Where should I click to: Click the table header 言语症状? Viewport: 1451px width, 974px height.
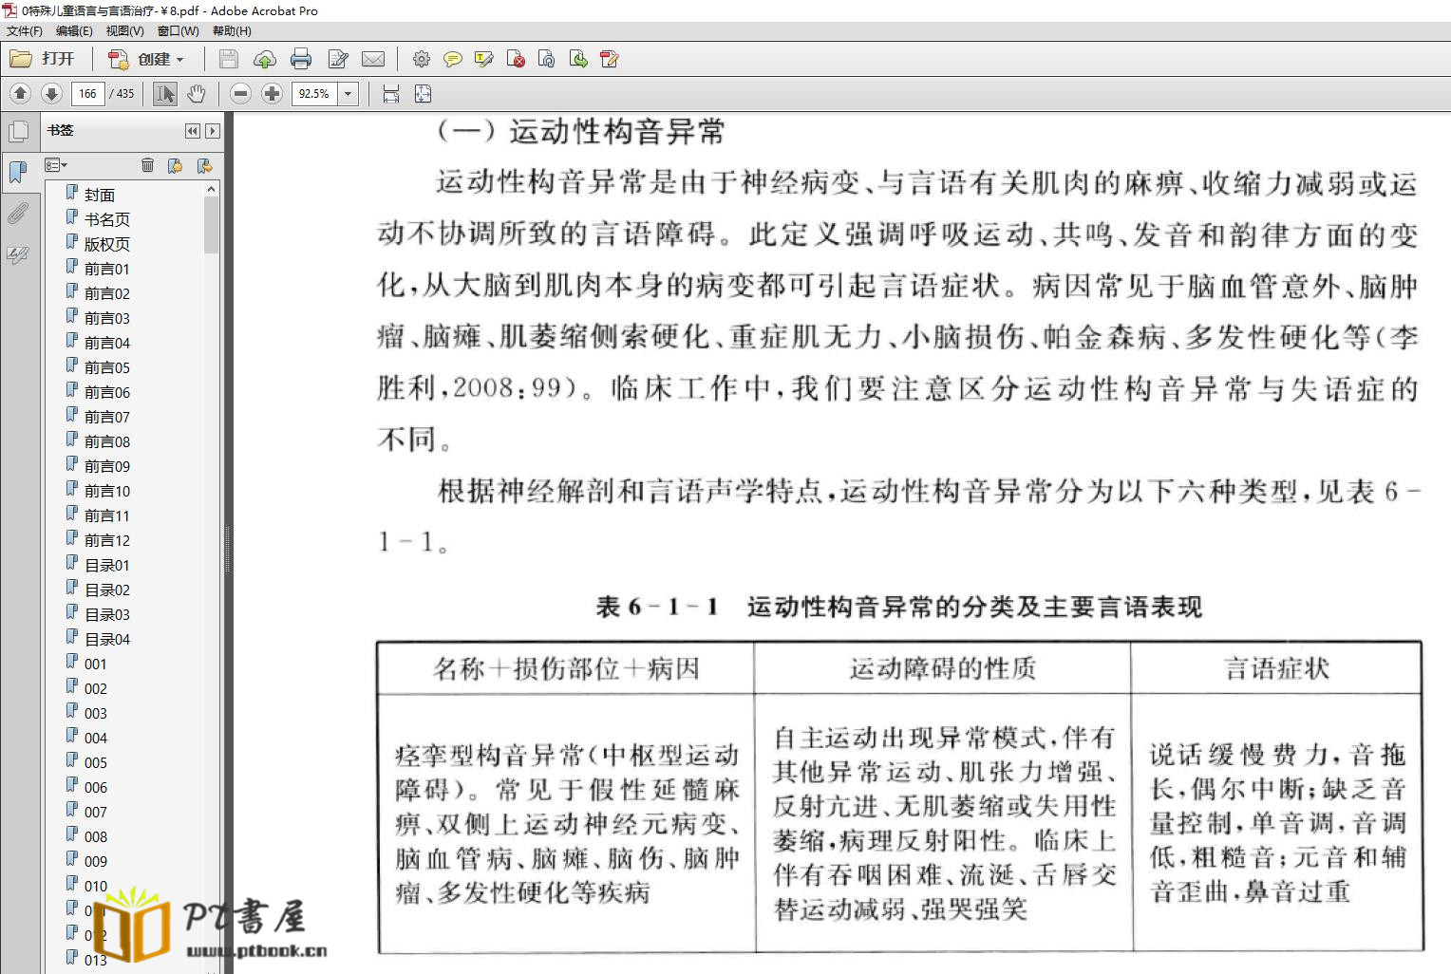[1277, 668]
